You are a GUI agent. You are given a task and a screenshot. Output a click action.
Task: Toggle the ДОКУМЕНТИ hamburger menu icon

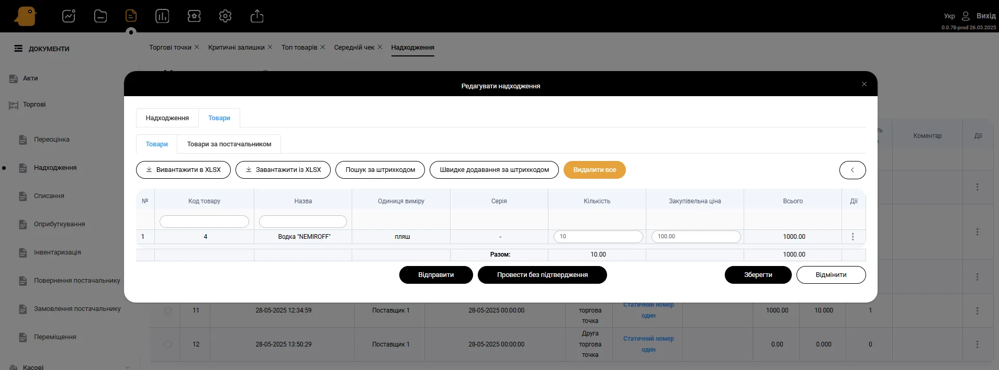[x=18, y=49]
